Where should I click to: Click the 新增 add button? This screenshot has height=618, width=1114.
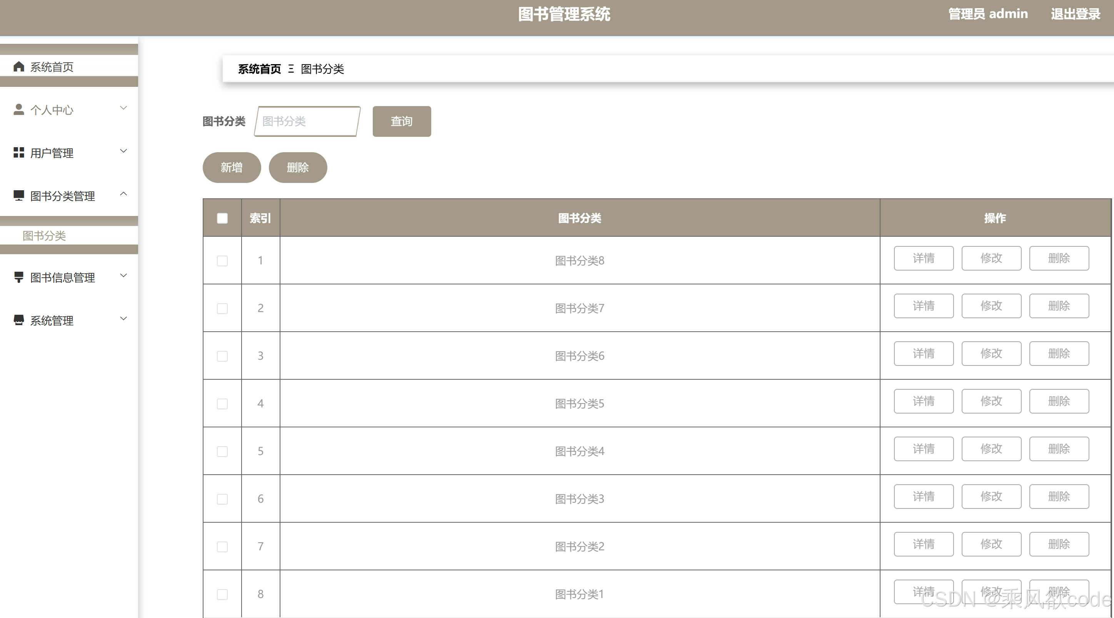[231, 168]
